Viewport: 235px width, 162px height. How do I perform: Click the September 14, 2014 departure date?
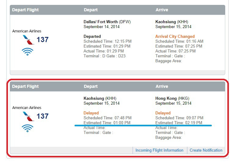point(101,27)
